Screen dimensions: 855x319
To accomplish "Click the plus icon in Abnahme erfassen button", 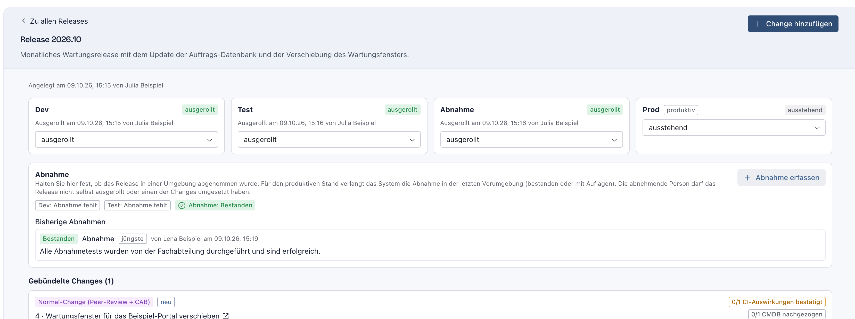I will click(x=747, y=178).
